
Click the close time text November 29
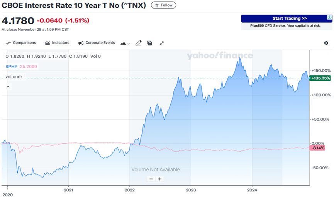[x=35, y=30]
